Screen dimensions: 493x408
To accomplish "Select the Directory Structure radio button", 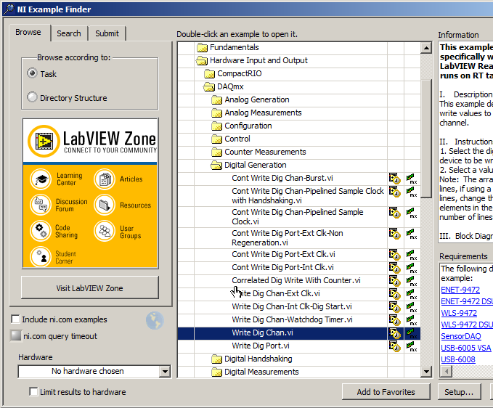I will [x=32, y=97].
